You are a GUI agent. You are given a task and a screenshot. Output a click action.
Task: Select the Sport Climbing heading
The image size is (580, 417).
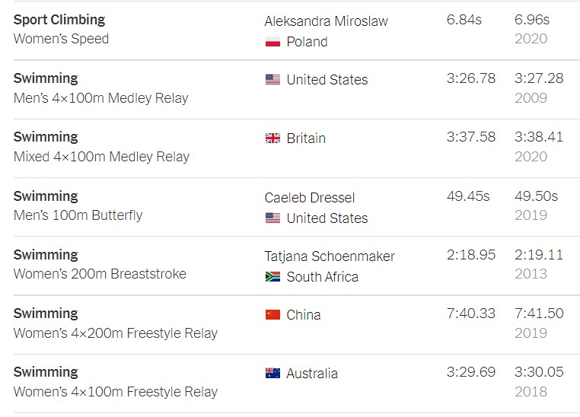59,19
